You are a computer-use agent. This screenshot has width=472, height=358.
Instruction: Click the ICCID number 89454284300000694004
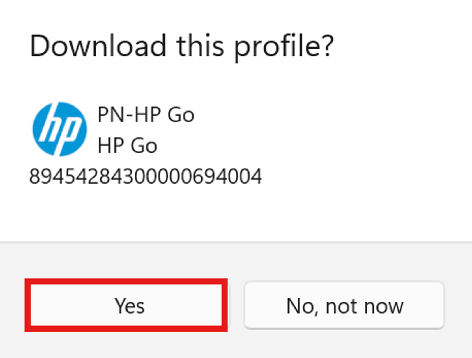[x=146, y=176]
